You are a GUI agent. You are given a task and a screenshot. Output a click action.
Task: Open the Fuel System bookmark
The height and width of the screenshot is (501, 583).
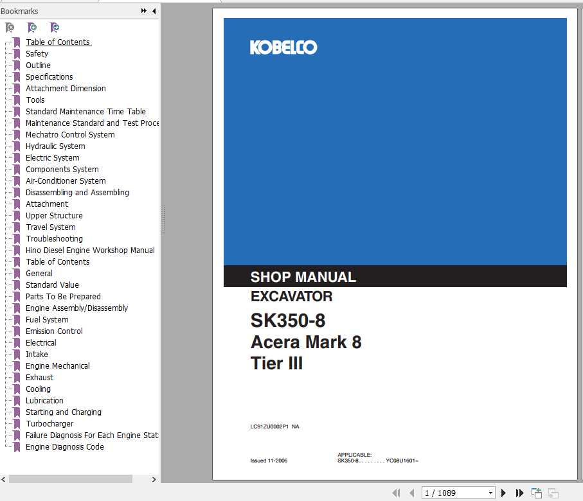47,319
